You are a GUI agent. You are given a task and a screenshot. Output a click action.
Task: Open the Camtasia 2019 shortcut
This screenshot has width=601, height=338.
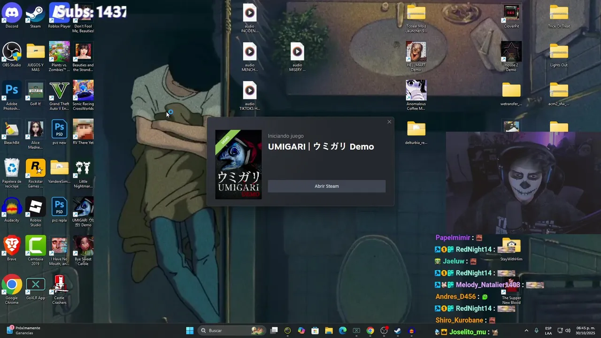36,251
